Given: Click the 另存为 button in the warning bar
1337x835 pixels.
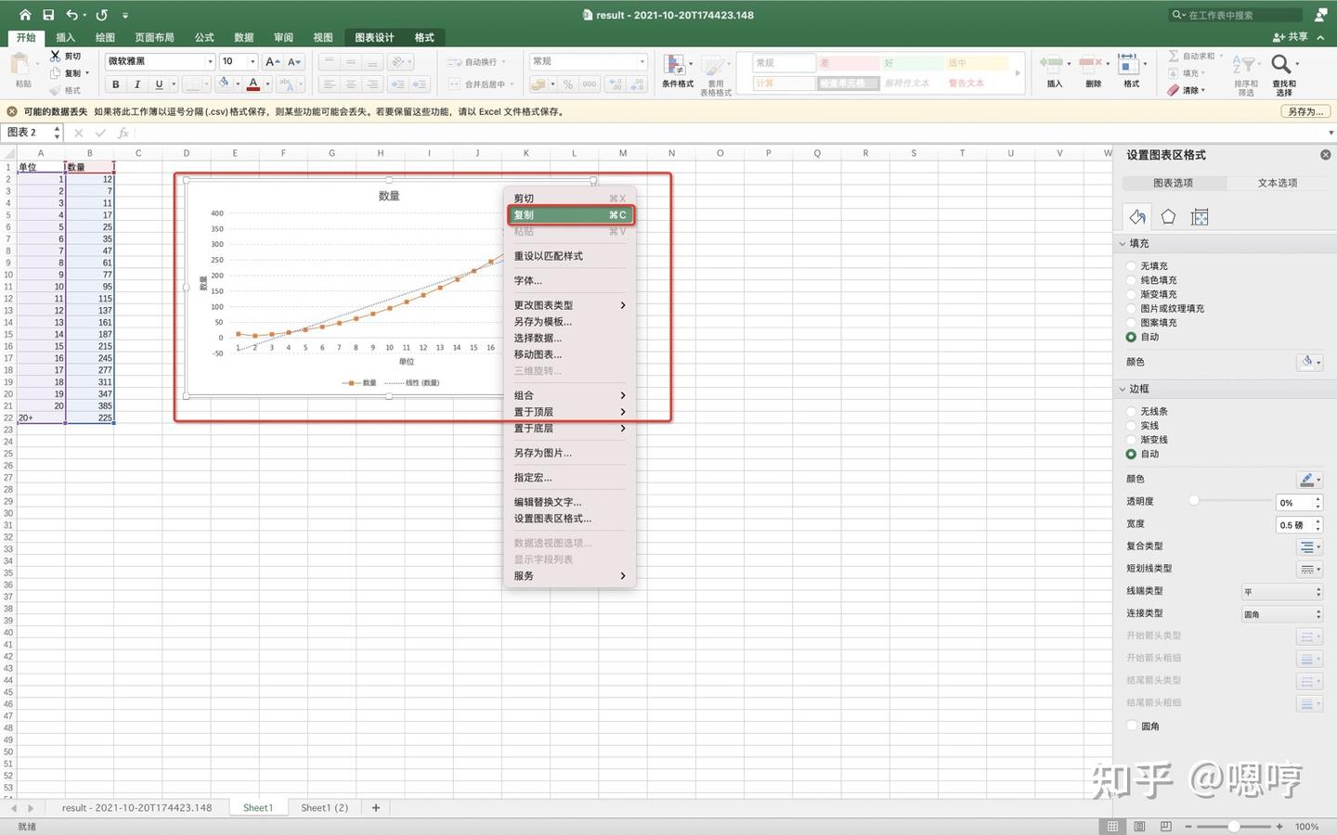Looking at the screenshot, I should pyautogui.click(x=1304, y=110).
